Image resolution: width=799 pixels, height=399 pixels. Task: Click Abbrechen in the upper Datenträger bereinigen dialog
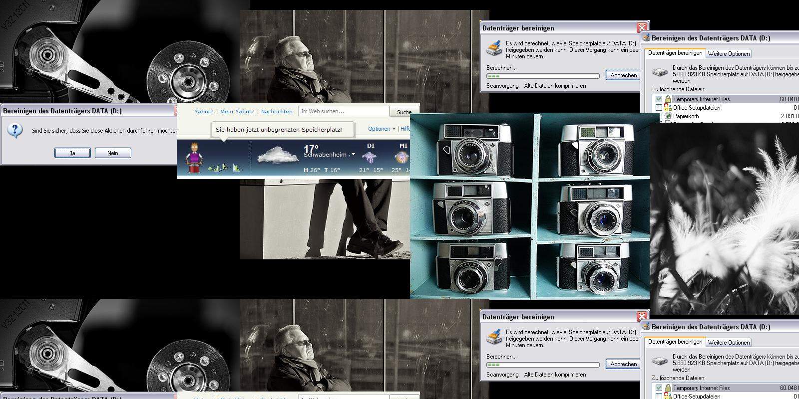[624, 75]
